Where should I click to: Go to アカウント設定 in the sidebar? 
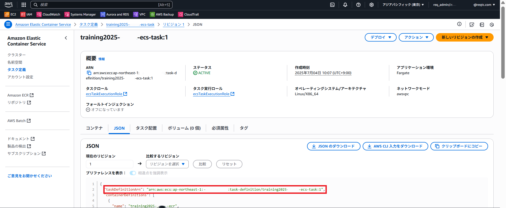tap(20, 77)
